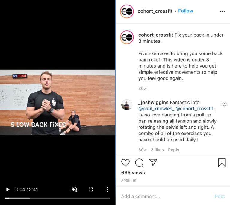Play the video

click(8, 189)
